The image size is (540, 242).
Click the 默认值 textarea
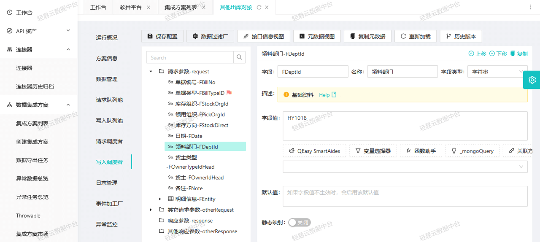(x=405, y=196)
